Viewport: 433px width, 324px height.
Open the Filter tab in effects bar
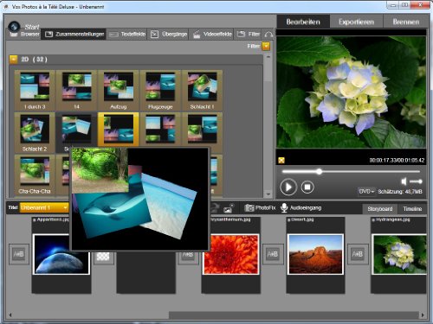tap(249, 35)
